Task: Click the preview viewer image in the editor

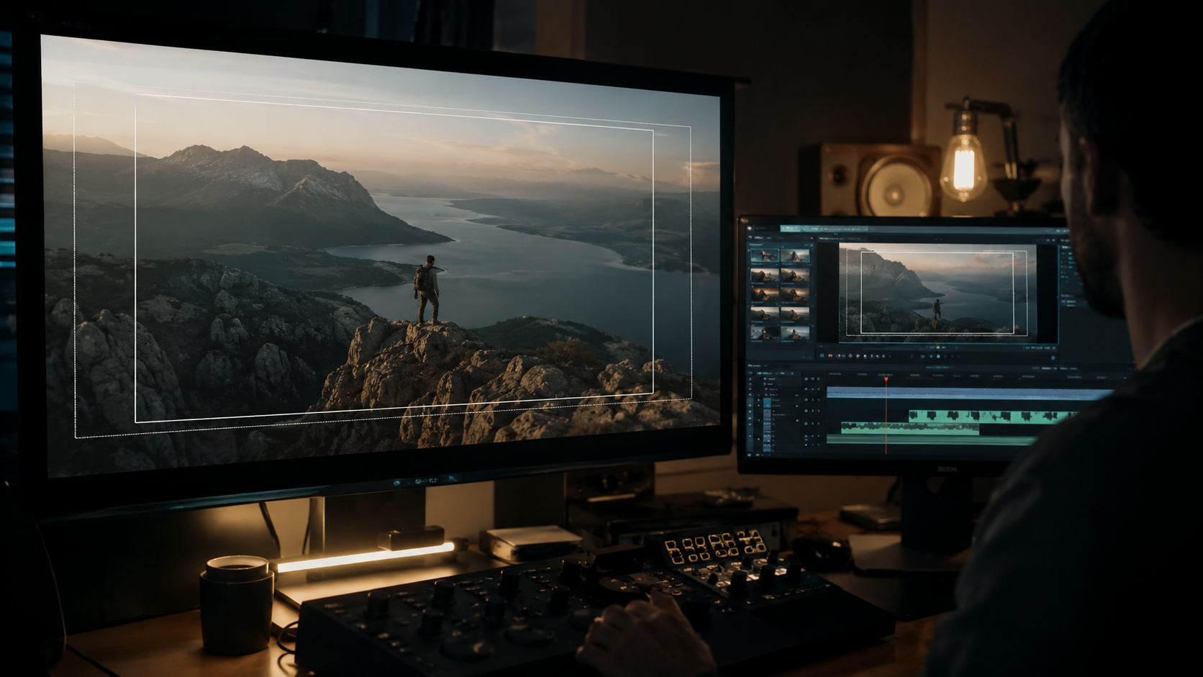Action: (x=938, y=293)
